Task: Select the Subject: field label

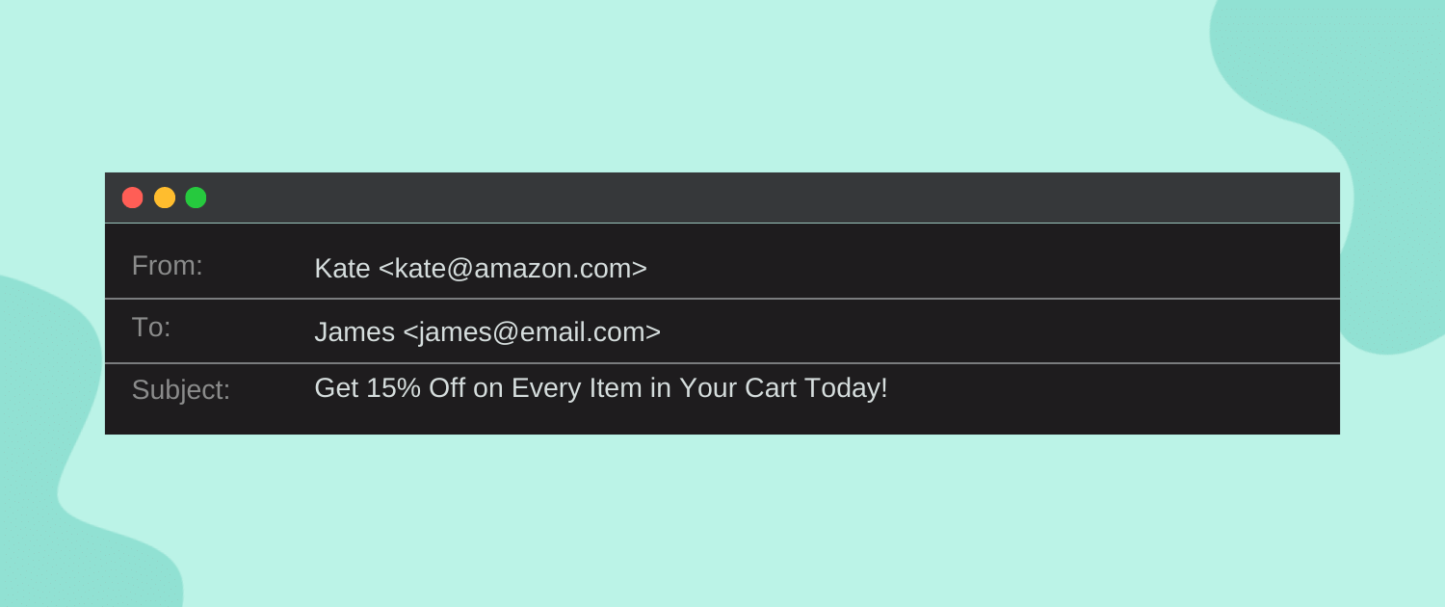Action: pos(181,390)
